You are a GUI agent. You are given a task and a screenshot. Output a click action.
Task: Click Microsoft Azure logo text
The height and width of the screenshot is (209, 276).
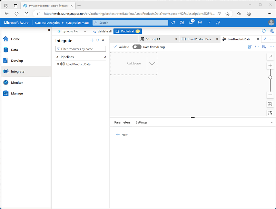16,23
